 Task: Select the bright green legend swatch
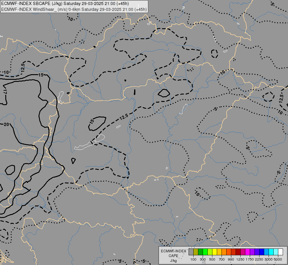(205, 252)
